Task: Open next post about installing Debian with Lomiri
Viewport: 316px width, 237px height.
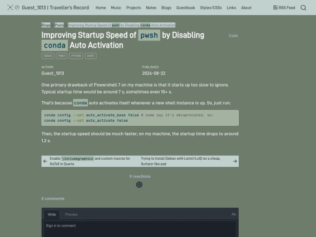Action: [181, 161]
